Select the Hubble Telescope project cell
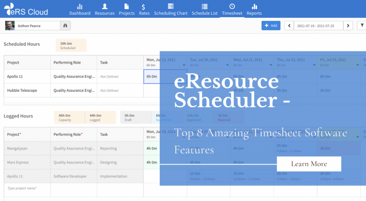The height and width of the screenshot is (201, 366). pos(27,90)
